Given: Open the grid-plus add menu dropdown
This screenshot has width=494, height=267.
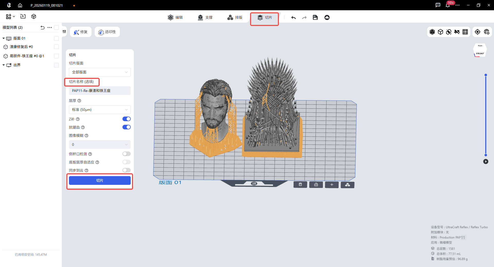Looking at the screenshot, I should [x=10, y=16].
